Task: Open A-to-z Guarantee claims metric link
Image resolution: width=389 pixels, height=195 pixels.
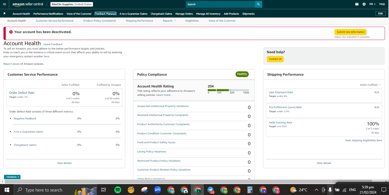Action: pyautogui.click(x=29, y=132)
